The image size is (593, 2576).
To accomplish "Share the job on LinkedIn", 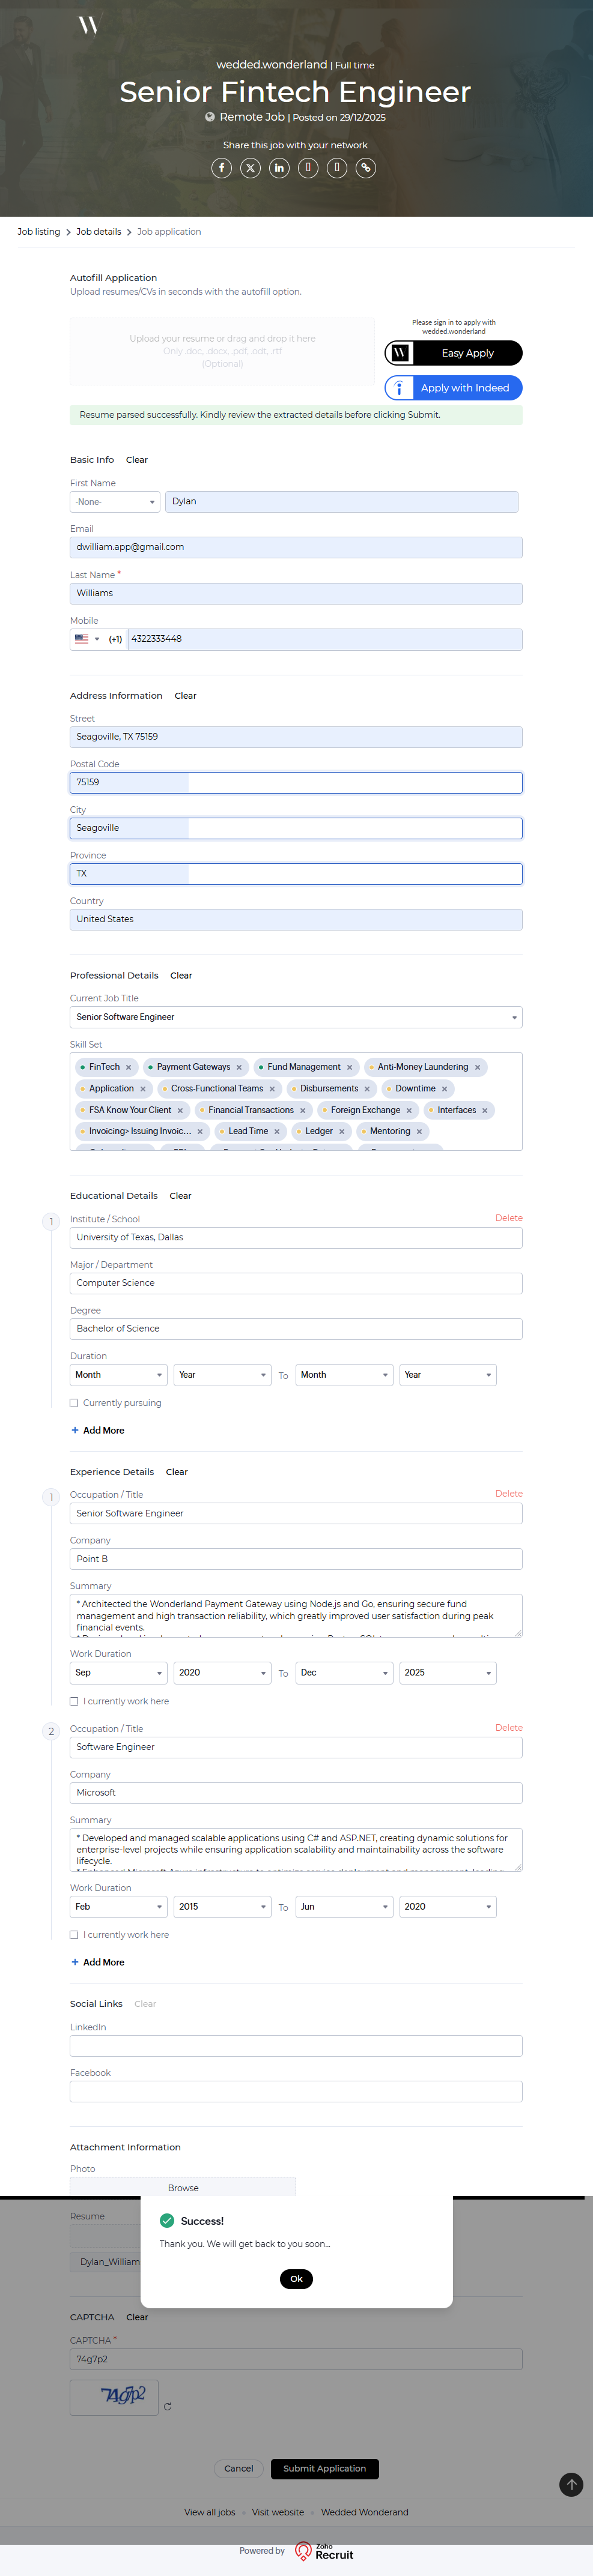I will click(279, 168).
